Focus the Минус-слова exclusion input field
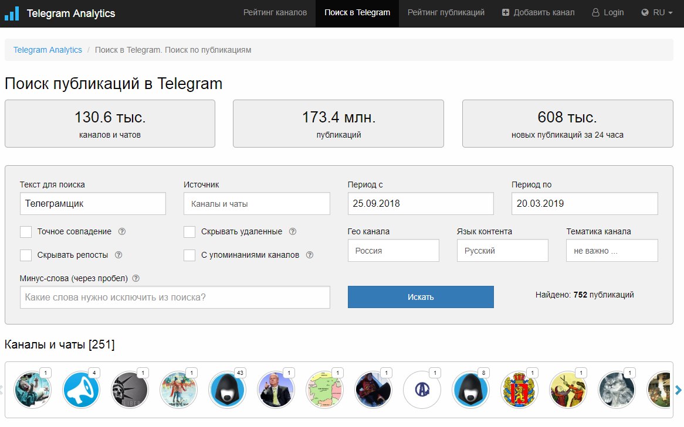Screen dimensions: 684x427 click(x=175, y=297)
